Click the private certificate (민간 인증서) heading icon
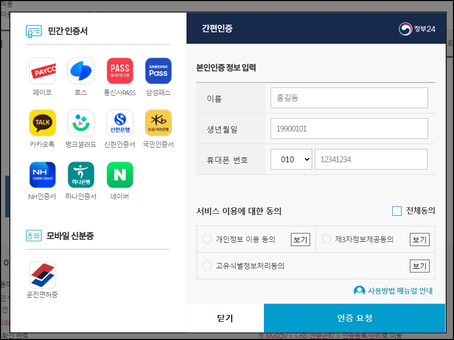 34,31
